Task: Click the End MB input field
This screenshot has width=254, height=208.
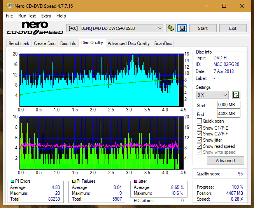Action: [229, 114]
